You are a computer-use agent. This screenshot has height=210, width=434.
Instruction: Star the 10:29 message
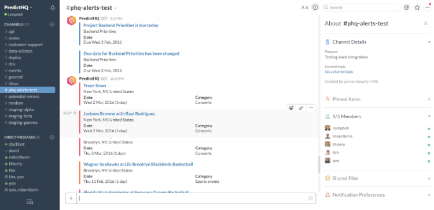pos(75,113)
